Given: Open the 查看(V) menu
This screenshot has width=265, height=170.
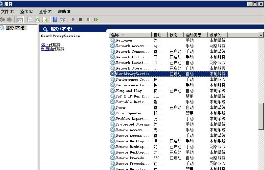Looking at the screenshot, I should pos(45,12).
